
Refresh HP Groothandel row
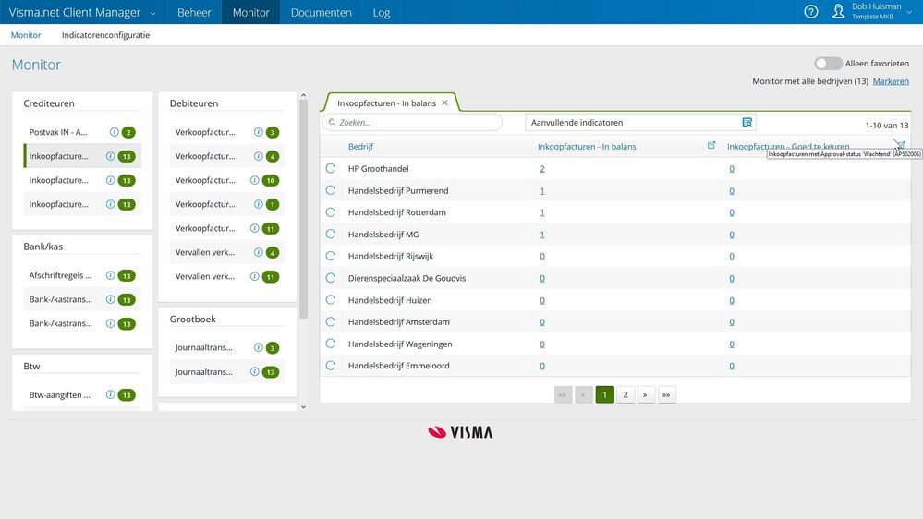[x=330, y=168]
